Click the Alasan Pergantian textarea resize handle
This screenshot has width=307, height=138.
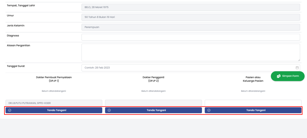pyautogui.click(x=299, y=60)
